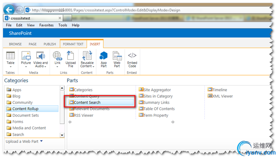
Task: Open the new blank browser tab button
Action: click(68, 18)
